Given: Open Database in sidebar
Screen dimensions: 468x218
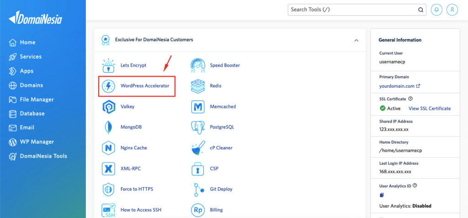Looking at the screenshot, I should (27, 113).
